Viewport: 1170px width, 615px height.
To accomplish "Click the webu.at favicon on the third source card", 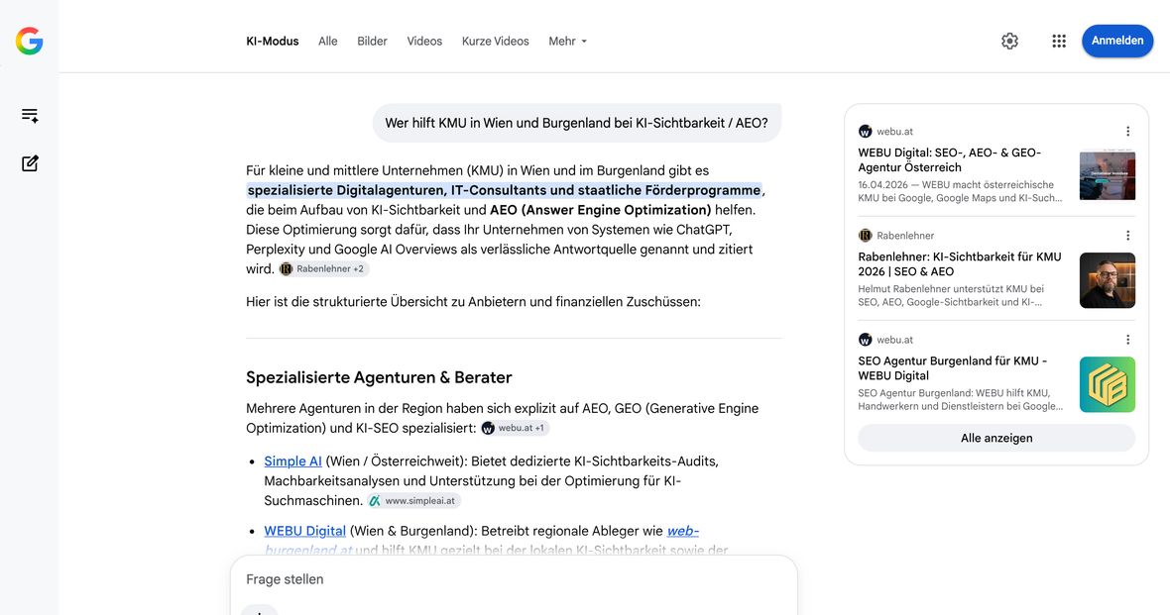I will [x=865, y=340].
